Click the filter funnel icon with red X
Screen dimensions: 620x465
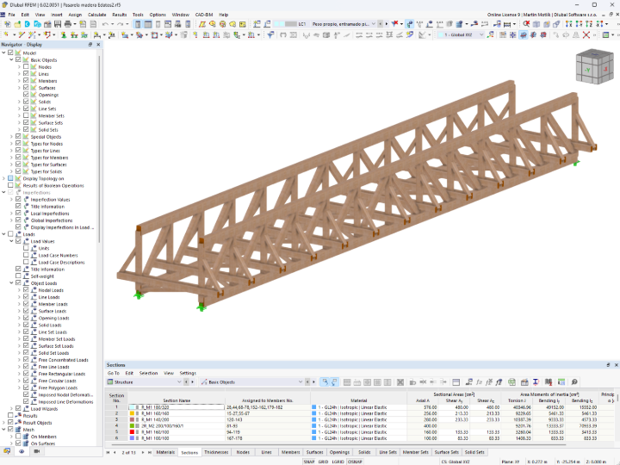tap(394, 24)
